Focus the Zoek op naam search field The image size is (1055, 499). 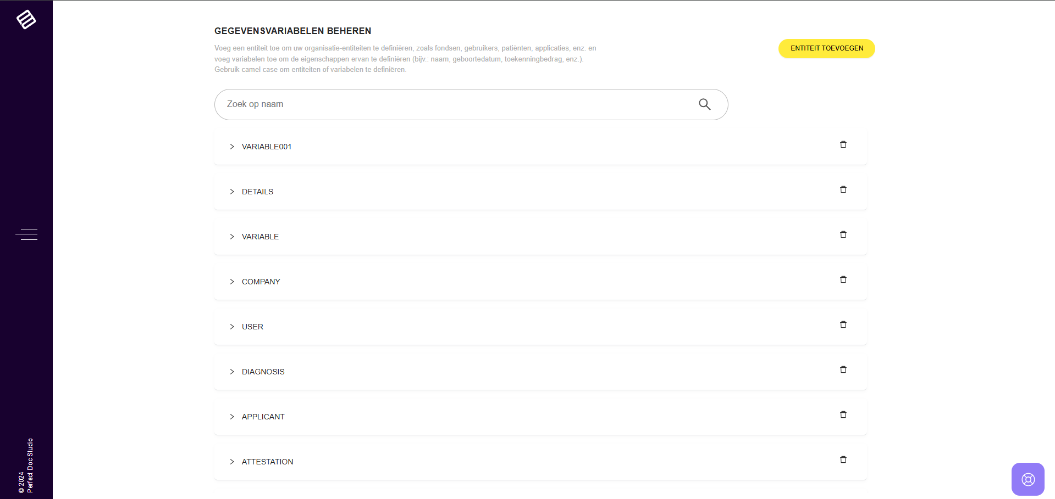click(456, 104)
